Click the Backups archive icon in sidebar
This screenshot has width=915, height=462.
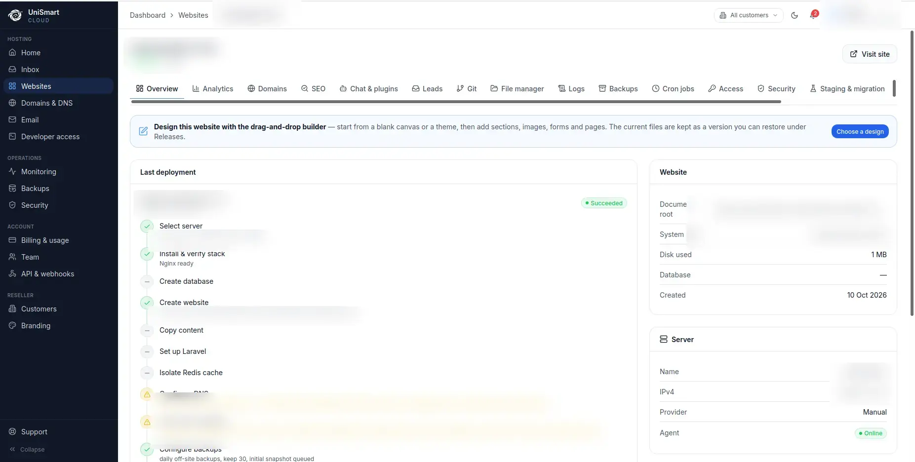point(12,189)
